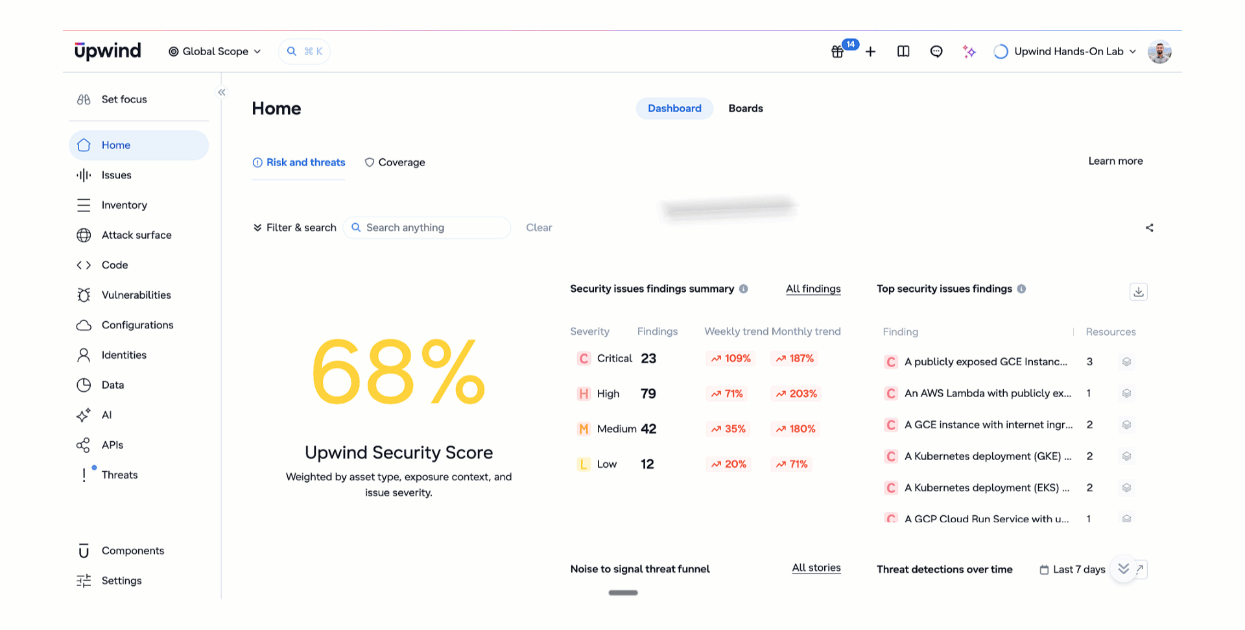This screenshot has height=630, width=1245.
Task: Open layers icon for Kubernetes deployment (EKS) row
Action: click(1127, 488)
